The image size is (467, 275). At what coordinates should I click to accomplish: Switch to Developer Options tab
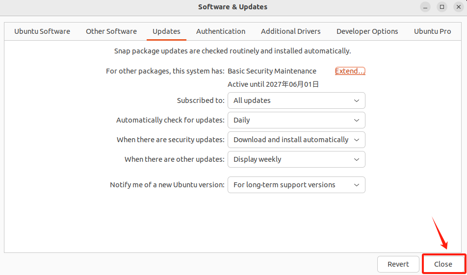point(367,31)
